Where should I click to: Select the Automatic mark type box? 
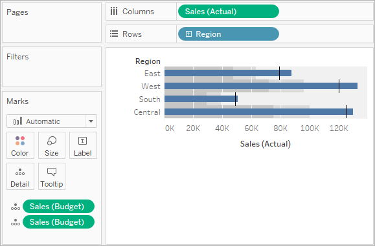point(52,121)
